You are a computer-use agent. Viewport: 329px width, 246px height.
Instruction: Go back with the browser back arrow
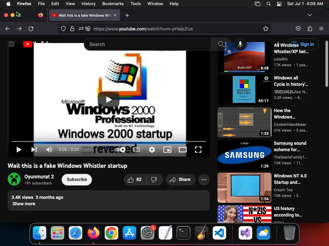point(8,29)
